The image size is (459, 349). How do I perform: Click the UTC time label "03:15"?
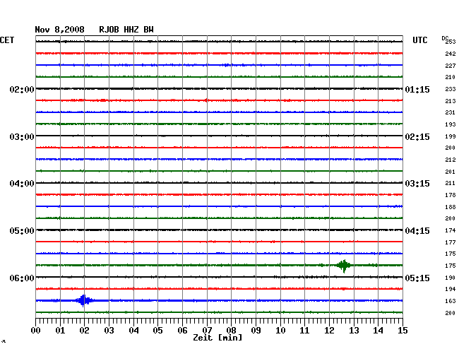point(417,184)
